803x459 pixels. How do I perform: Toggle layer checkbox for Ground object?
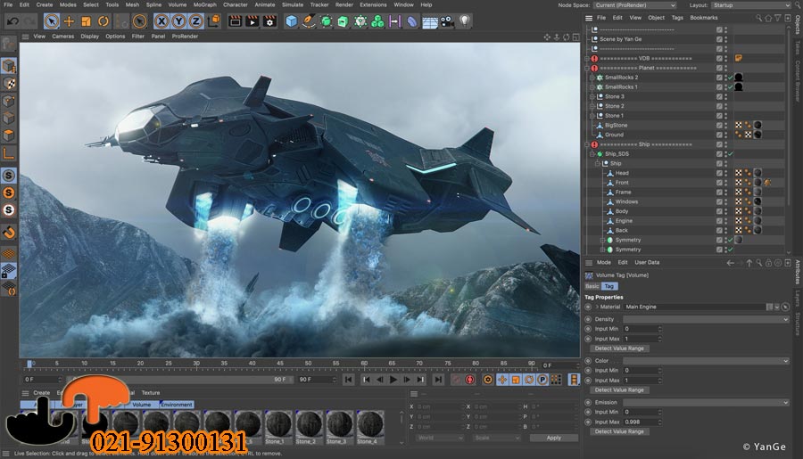pyautogui.click(x=719, y=135)
